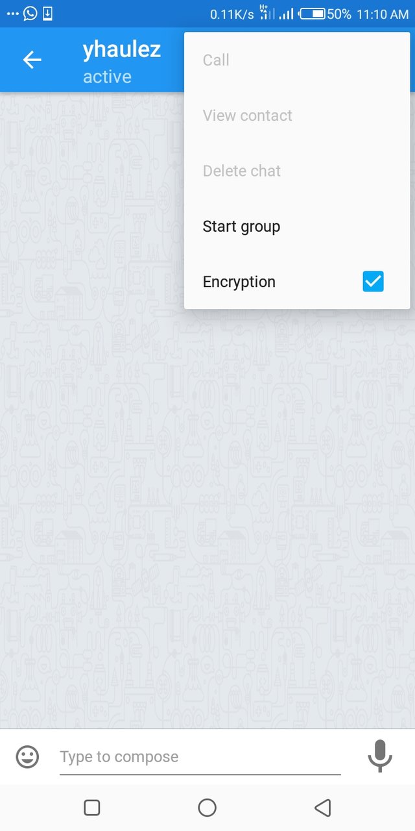Tap the download notification icon in status bar
This screenshot has width=415, height=831.
(48, 14)
